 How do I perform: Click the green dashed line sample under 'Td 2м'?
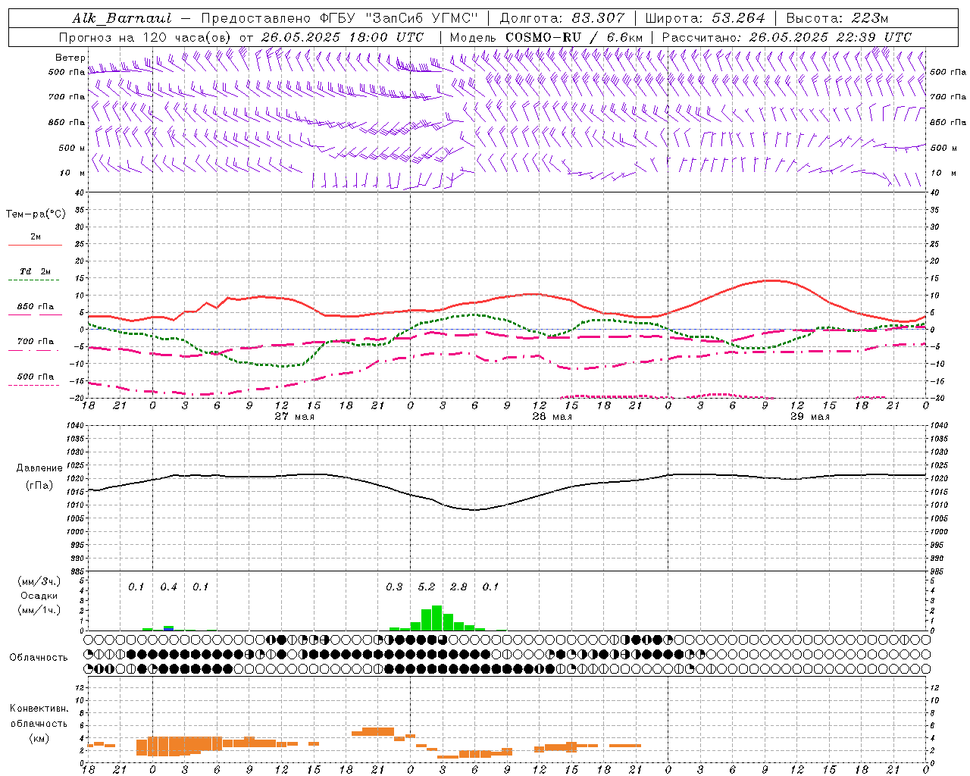[x=35, y=280]
